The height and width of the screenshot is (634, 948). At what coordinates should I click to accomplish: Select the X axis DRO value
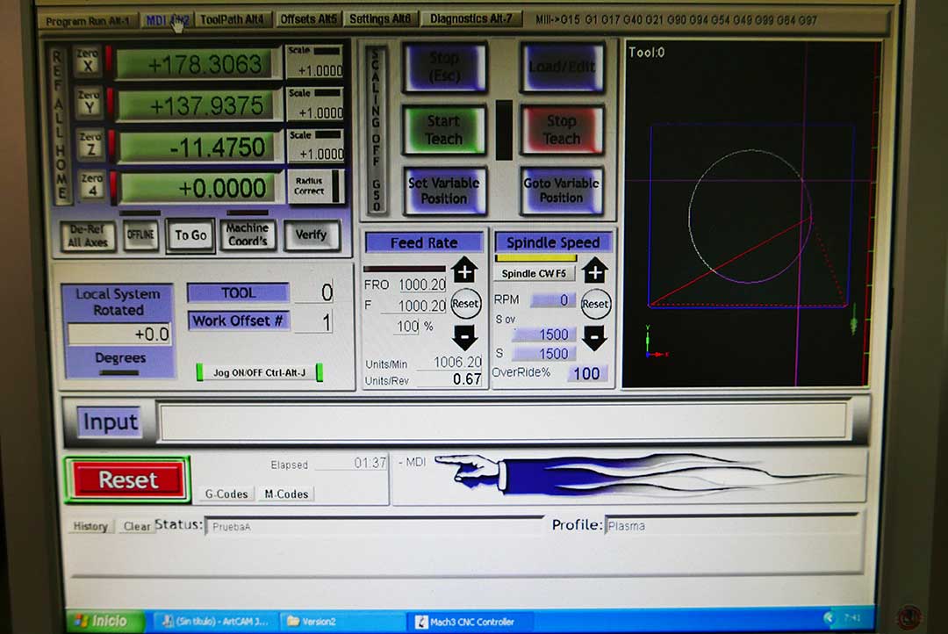[x=197, y=64]
